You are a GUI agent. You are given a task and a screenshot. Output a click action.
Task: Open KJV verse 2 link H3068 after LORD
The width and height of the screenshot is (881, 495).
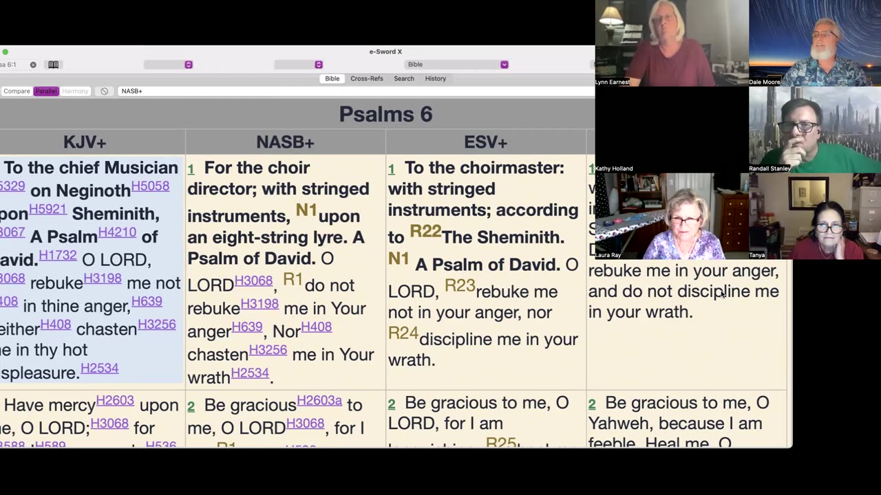coord(109,423)
